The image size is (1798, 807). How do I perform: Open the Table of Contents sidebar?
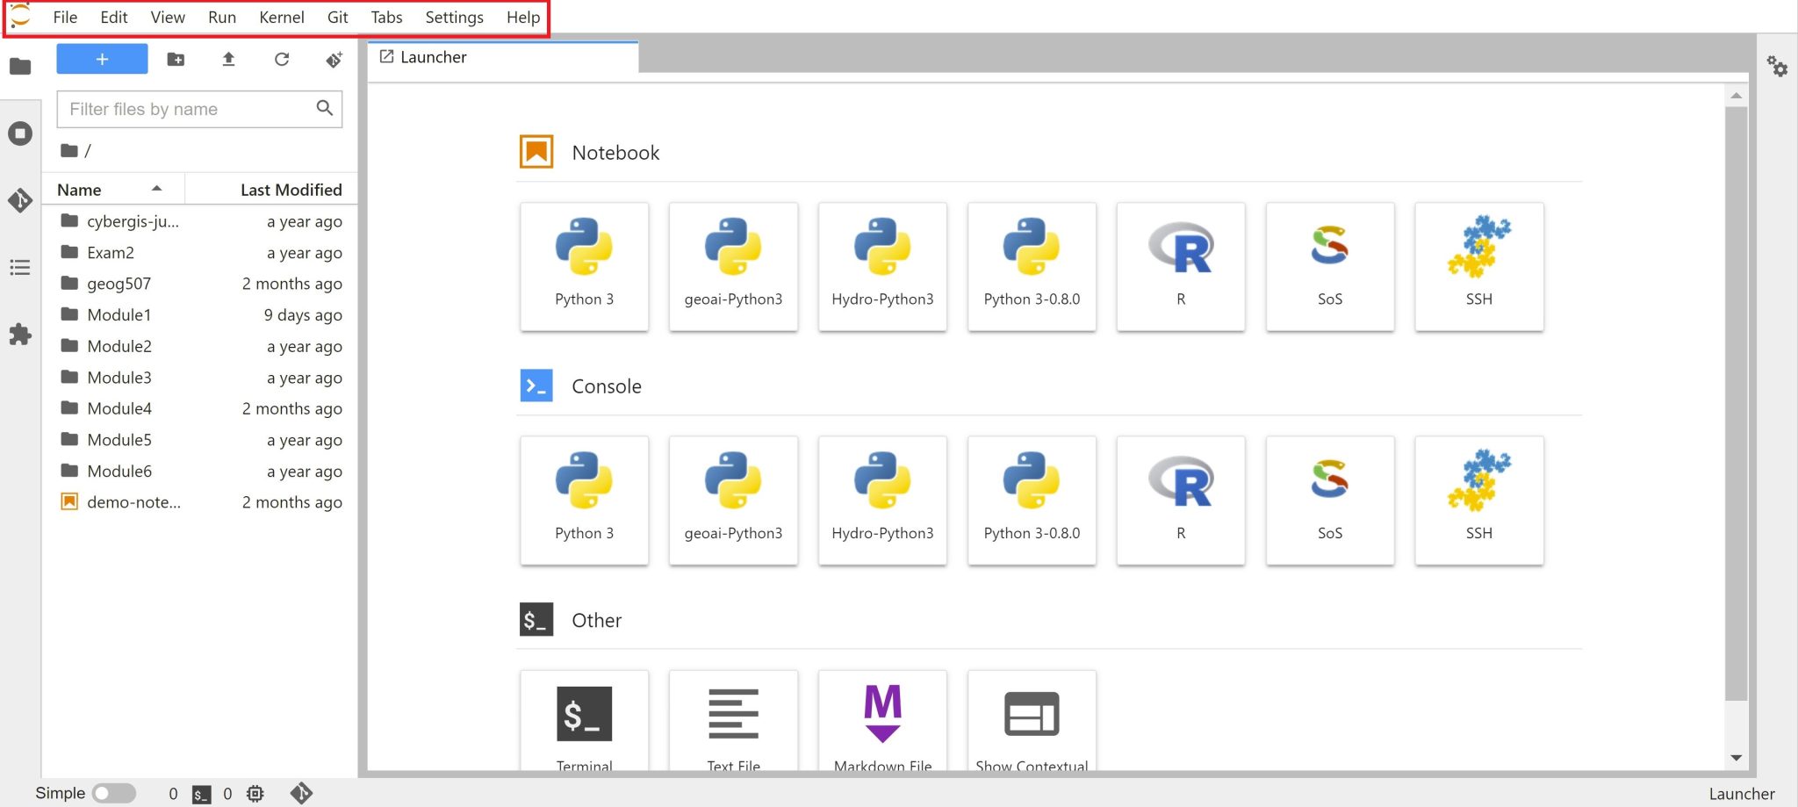[20, 268]
